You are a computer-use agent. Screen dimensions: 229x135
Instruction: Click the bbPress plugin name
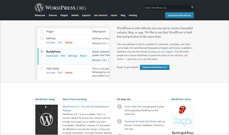click(x=51, y=38)
